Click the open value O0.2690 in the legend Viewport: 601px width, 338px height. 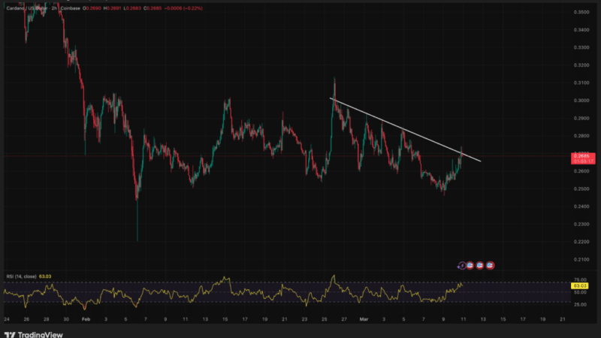point(92,8)
